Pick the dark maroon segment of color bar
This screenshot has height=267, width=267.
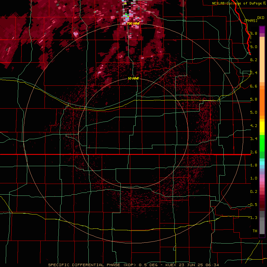pos(262,203)
